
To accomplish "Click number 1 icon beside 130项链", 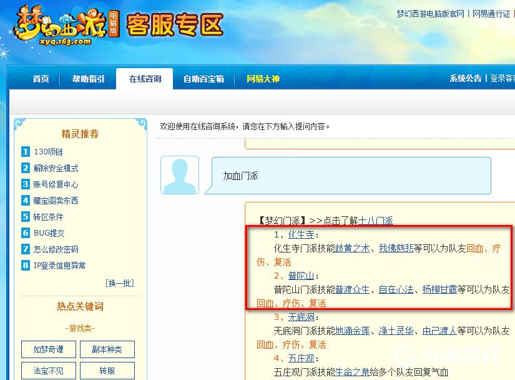I will tap(26, 152).
